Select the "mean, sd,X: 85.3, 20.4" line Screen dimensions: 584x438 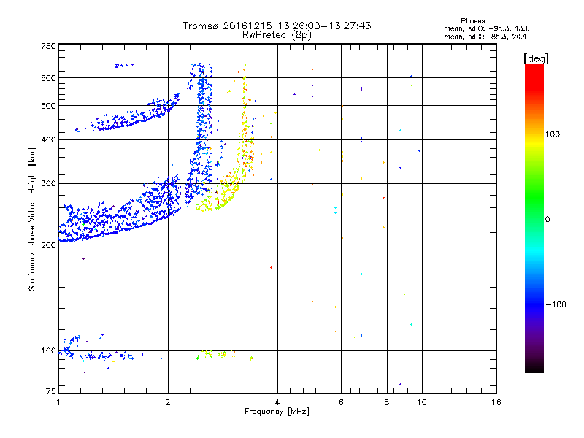coord(485,36)
